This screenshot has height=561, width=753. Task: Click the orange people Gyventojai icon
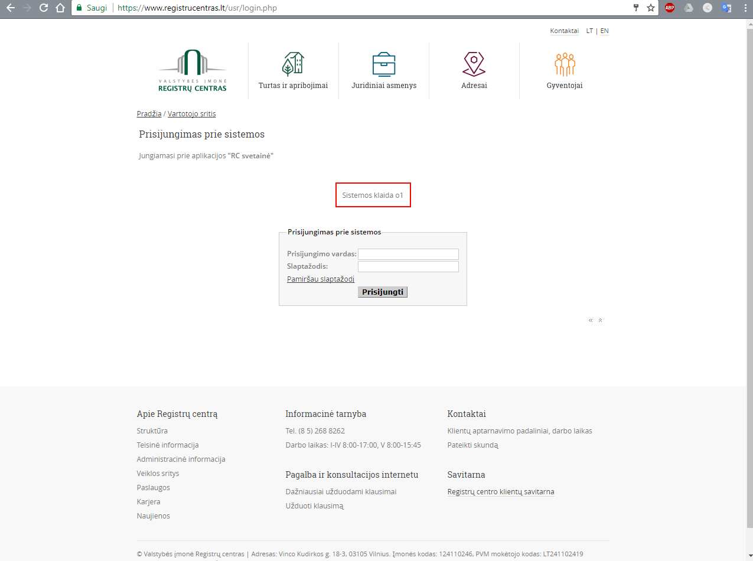(x=565, y=64)
